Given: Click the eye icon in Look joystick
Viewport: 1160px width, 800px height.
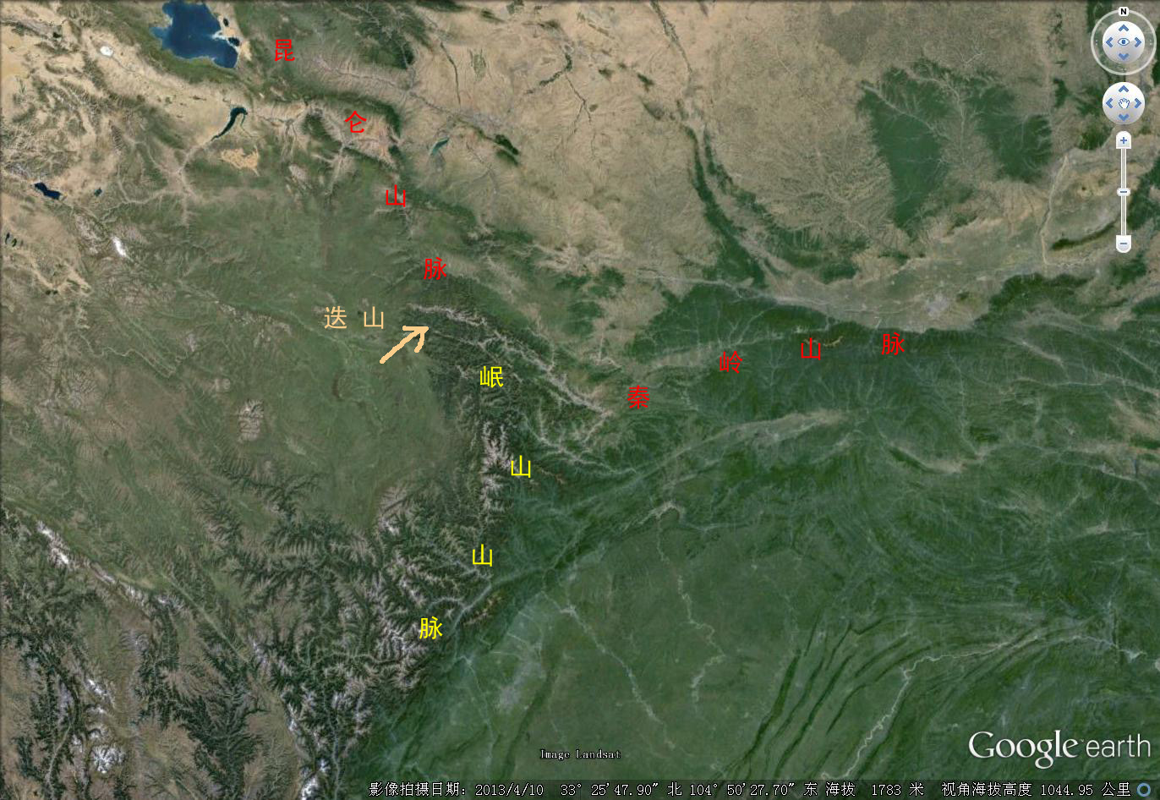Looking at the screenshot, I should [1124, 42].
